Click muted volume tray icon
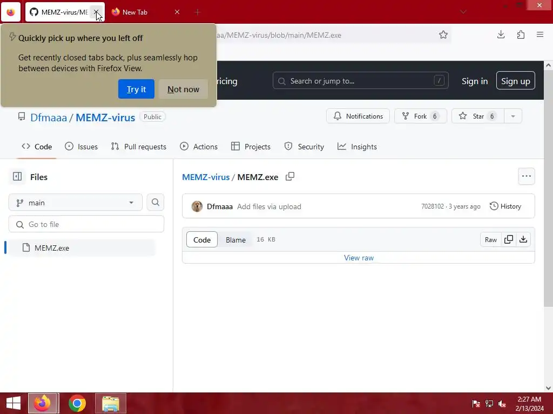 (x=502, y=404)
